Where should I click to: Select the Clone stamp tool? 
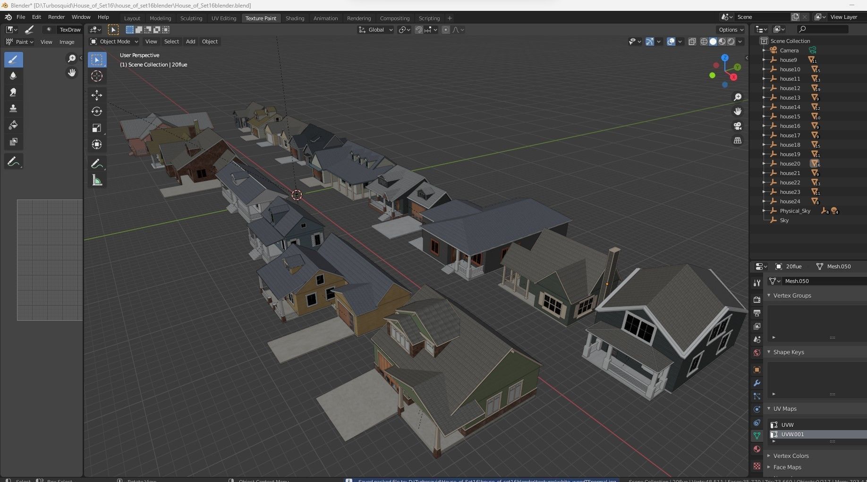[x=13, y=109]
